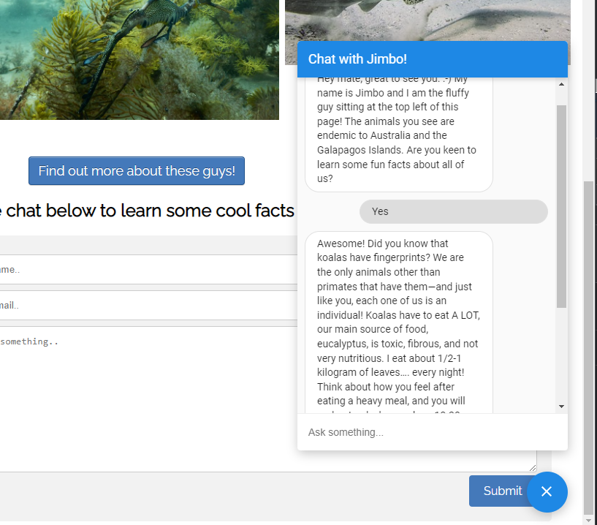Click the chat panel's scroll down arrow
The image size is (597, 525).
click(x=561, y=406)
